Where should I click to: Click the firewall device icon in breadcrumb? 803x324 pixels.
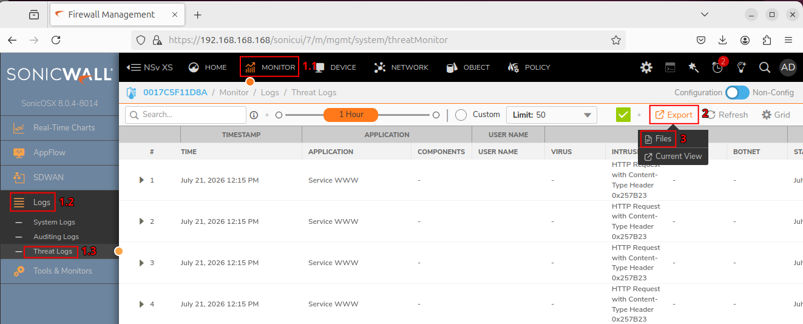131,93
